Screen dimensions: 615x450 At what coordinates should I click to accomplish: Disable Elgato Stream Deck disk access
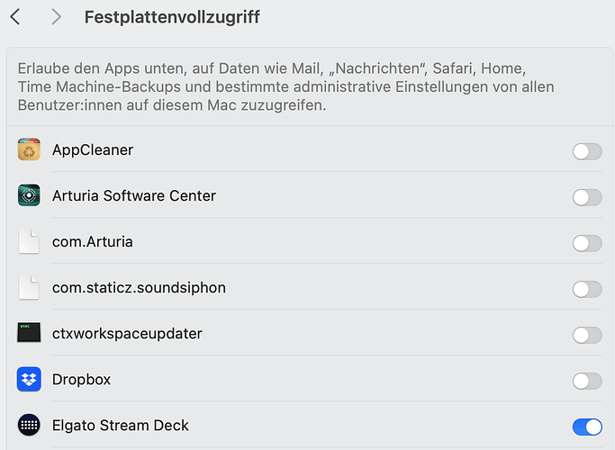(x=587, y=427)
